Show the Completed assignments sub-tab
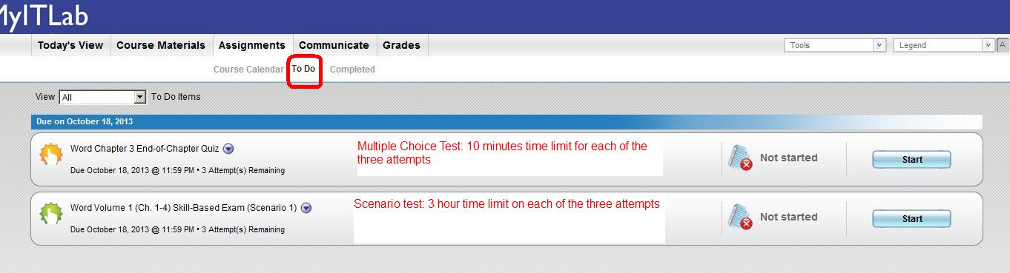This screenshot has width=1010, height=273. (x=352, y=70)
